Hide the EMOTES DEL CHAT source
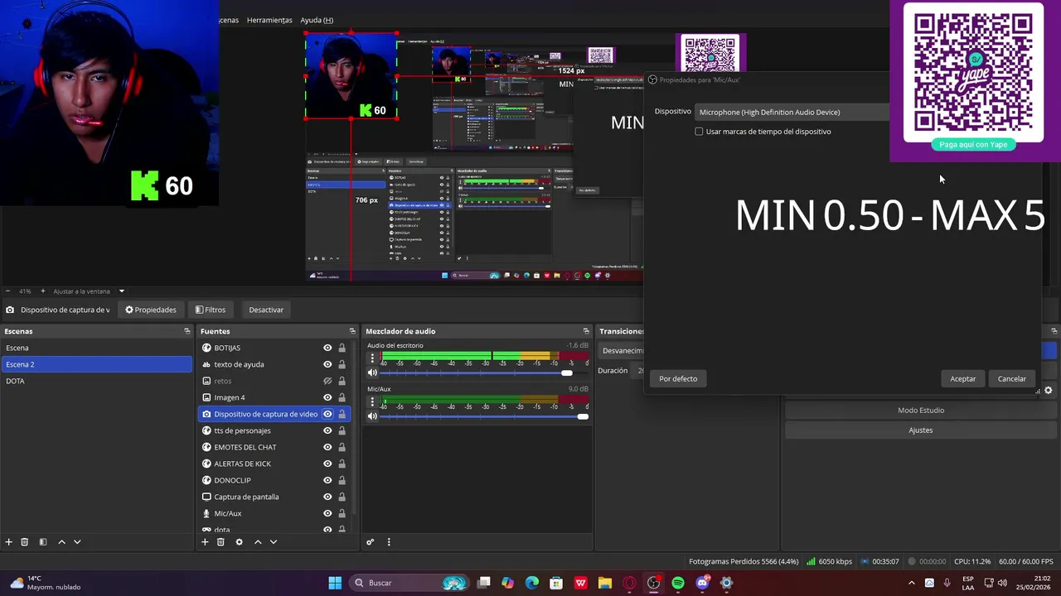 pyautogui.click(x=327, y=447)
